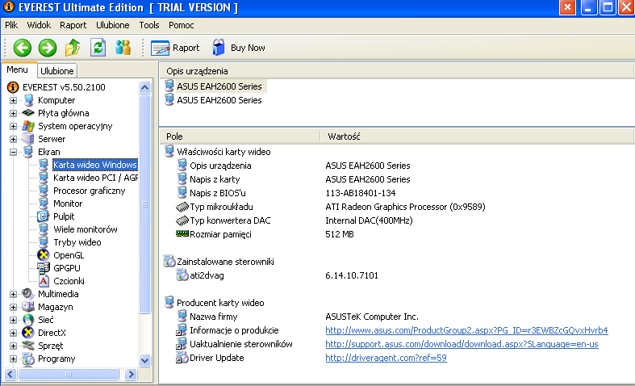Select Tryby wideo in tree

tap(77, 242)
